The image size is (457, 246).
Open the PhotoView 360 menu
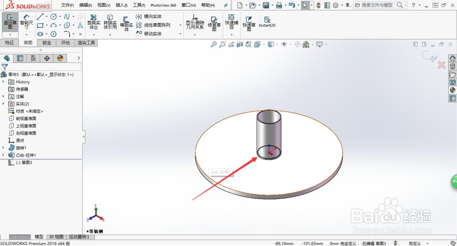tap(163, 5)
